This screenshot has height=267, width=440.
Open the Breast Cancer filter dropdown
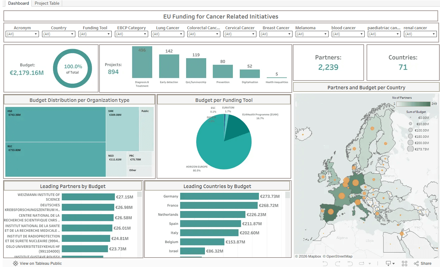click(276, 34)
